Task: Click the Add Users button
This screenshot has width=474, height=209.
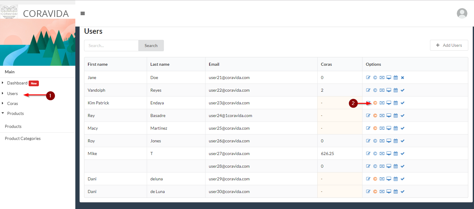Action: click(x=449, y=45)
